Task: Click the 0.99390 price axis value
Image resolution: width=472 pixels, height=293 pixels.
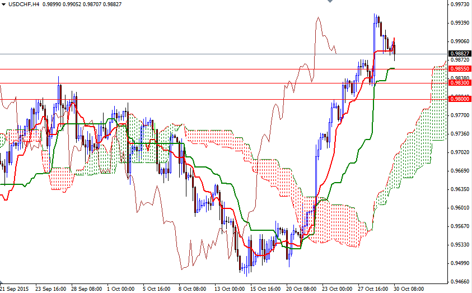Action: click(x=460, y=23)
